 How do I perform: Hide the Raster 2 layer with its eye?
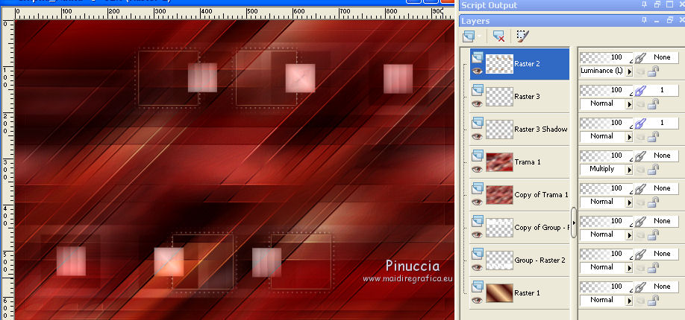pyautogui.click(x=477, y=71)
